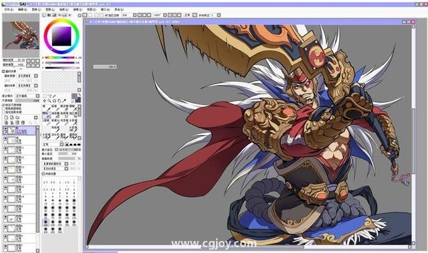The image size is (428, 253).
Task: Swap foreground and background colors arrow
Action: [80, 94]
